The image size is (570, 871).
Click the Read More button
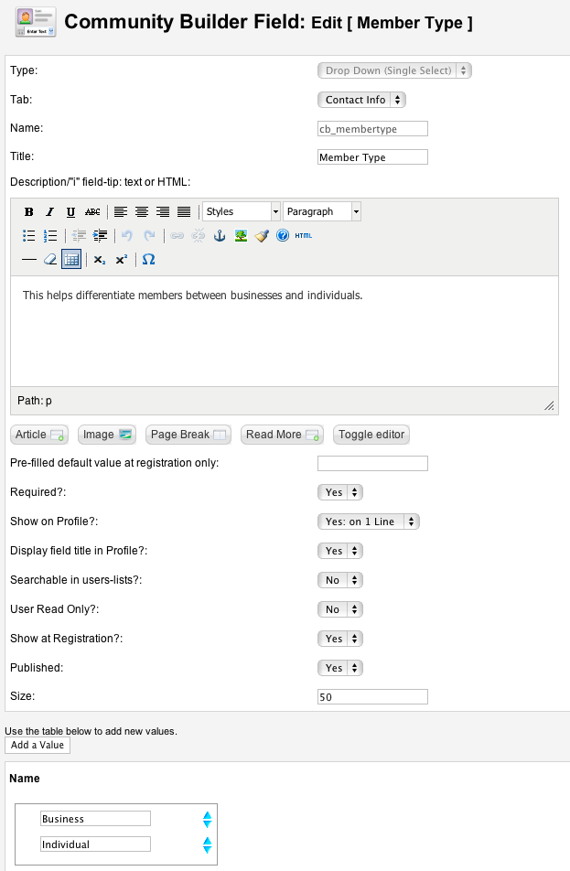(282, 435)
